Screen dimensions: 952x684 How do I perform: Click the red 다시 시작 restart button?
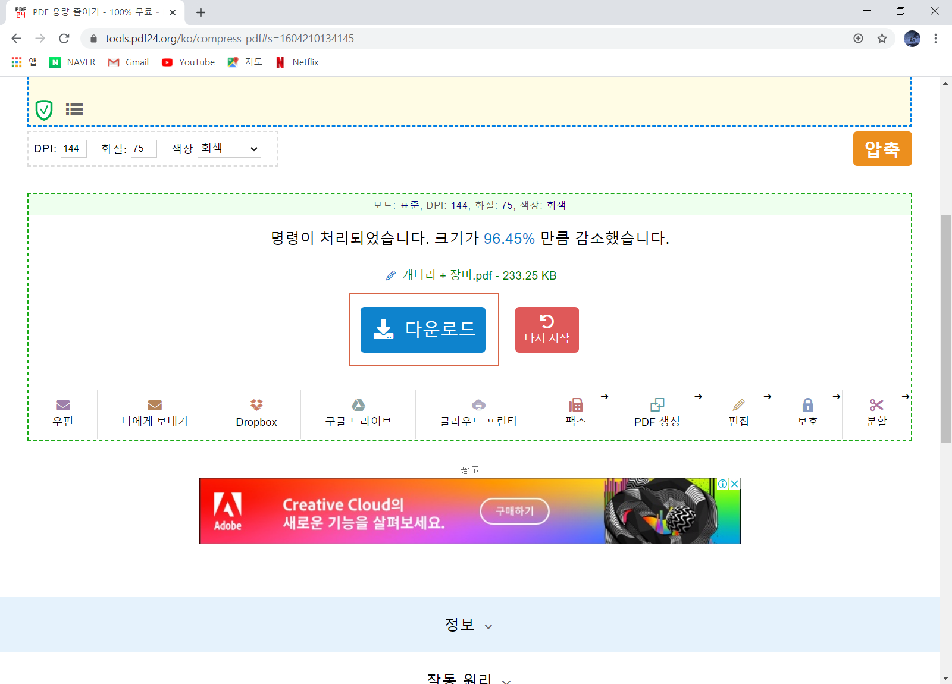tap(547, 330)
